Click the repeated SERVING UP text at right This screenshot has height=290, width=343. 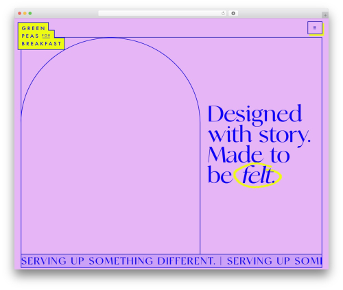tap(274, 261)
